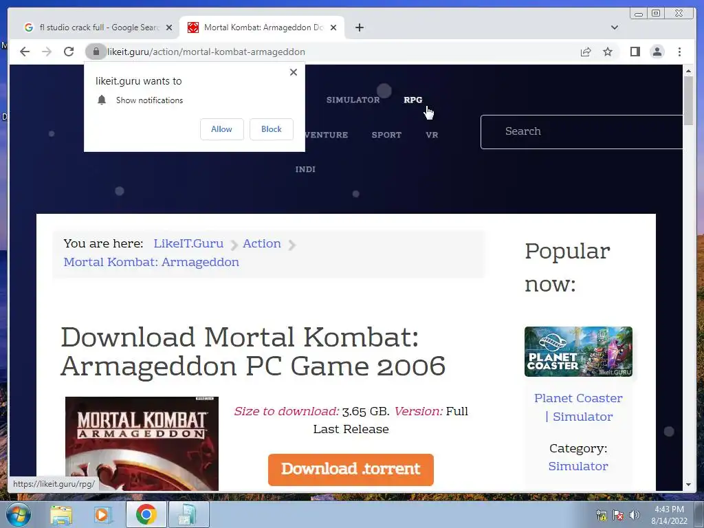
Task: Click the page scrollbar down arrow
Action: 688,485
